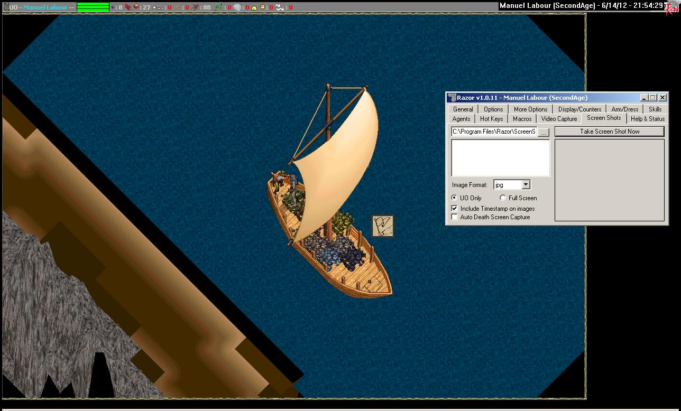The height and width of the screenshot is (411, 681).
Task: Click the black pearl counter icon
Action: 113,7
